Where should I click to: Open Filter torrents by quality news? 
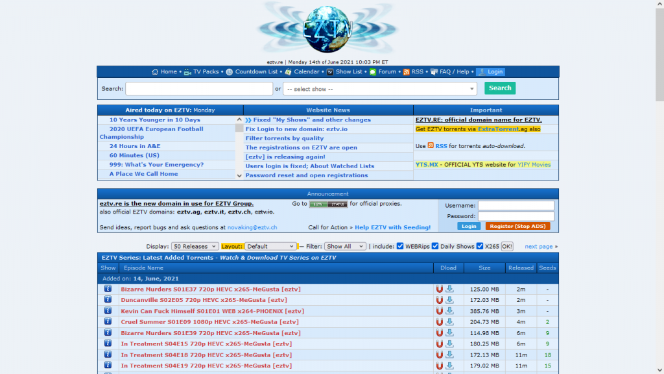point(285,138)
